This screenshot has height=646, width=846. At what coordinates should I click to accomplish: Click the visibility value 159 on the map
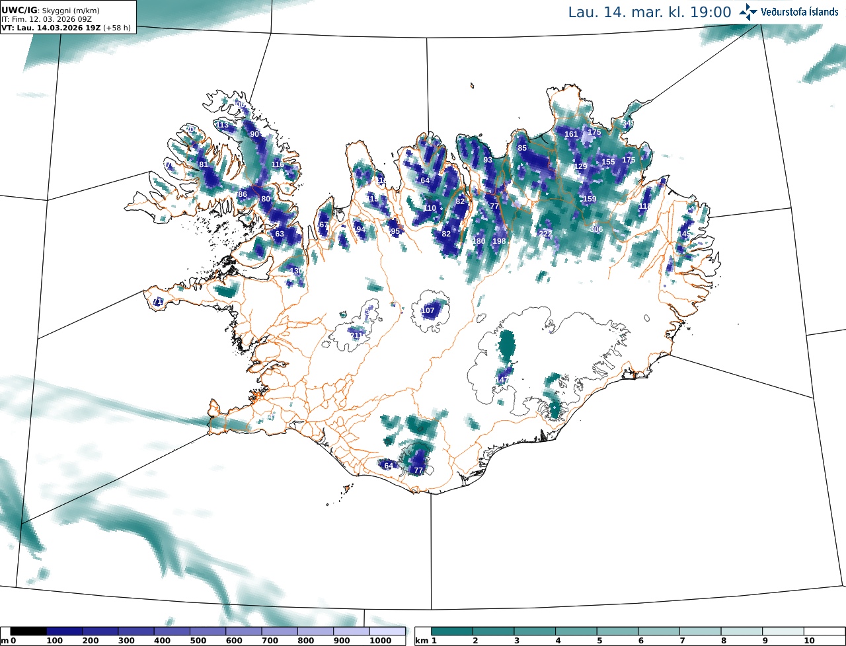[590, 199]
